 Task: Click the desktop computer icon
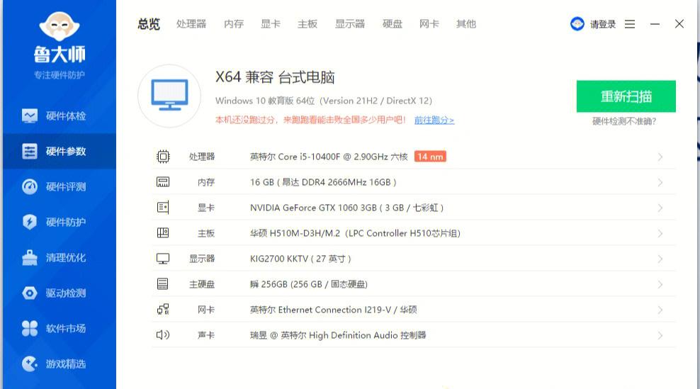(x=169, y=96)
